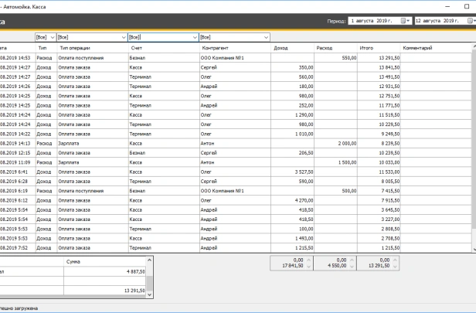
Task: Click the Комментарий column header
Action: click(x=433, y=48)
